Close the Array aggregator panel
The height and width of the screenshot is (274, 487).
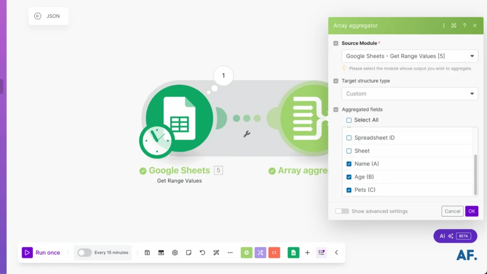pos(475,26)
